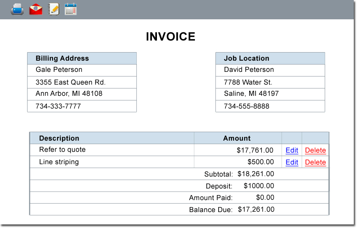Edit the Line striping line item
This screenshot has height=231, width=360.
tap(292, 162)
